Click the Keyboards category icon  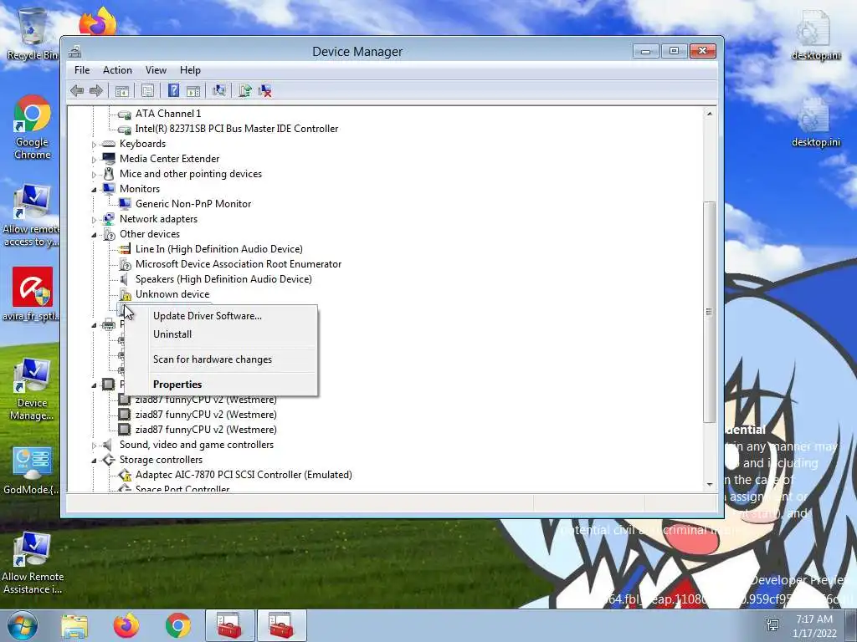109,144
